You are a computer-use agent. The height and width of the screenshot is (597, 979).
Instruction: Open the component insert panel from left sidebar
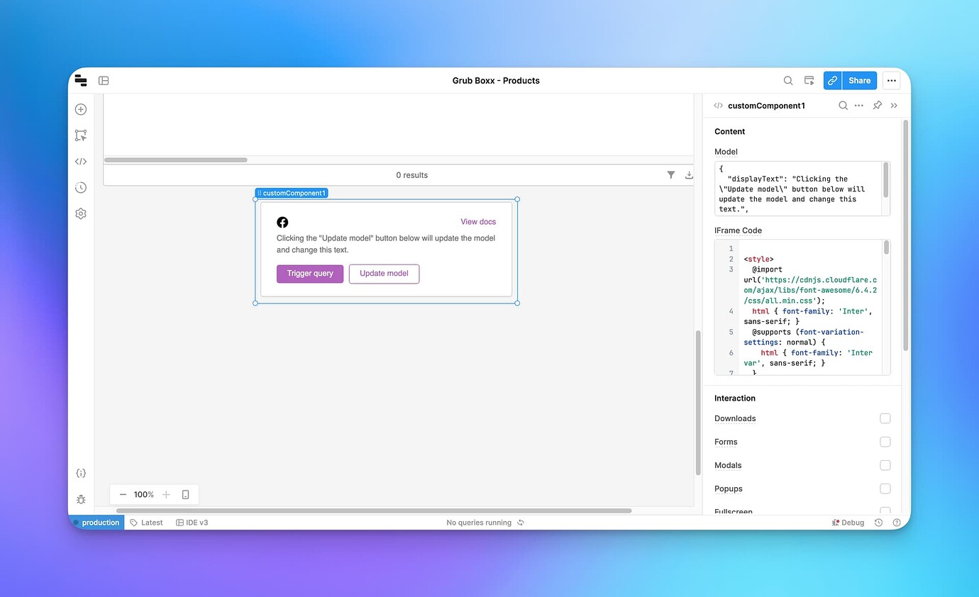coord(80,109)
